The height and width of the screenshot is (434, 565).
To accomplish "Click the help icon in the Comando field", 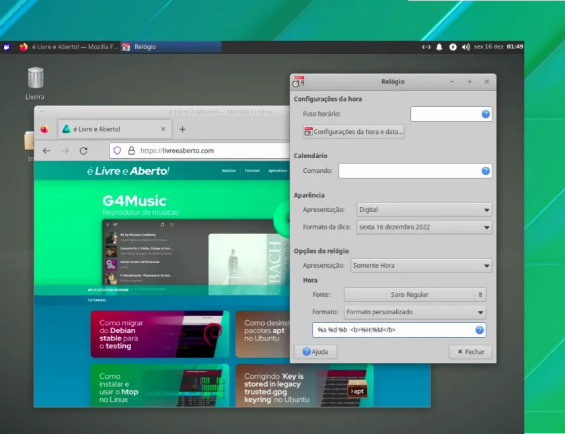I will [486, 171].
